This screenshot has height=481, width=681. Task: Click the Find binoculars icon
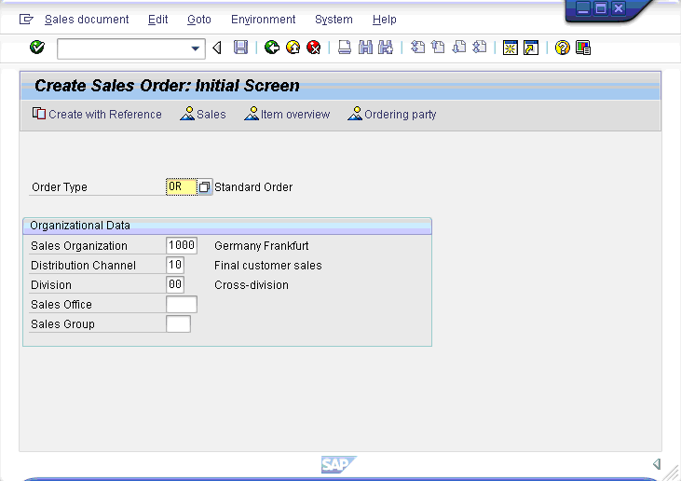365,48
